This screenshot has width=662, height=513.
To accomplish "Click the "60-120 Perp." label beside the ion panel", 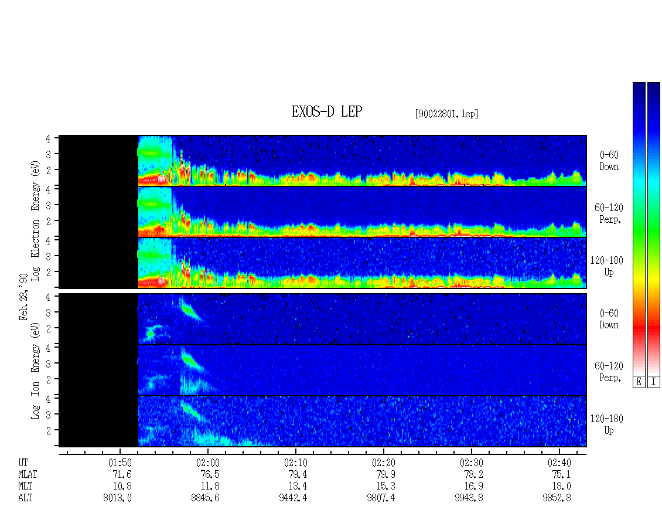I will 609,372.
